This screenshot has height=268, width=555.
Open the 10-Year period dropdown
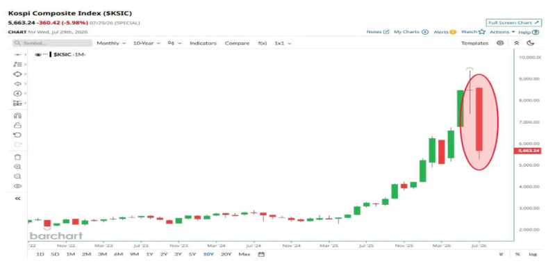tap(147, 43)
